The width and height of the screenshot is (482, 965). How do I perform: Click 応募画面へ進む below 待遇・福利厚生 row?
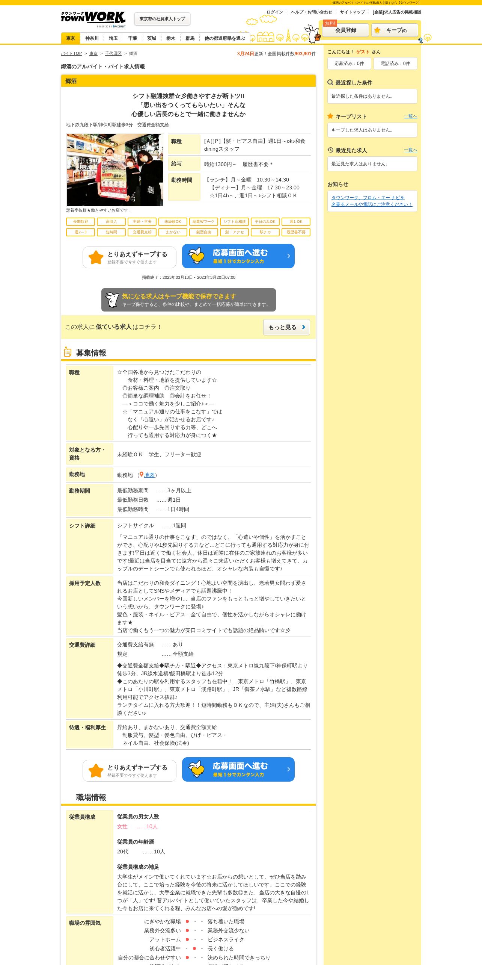click(x=238, y=769)
